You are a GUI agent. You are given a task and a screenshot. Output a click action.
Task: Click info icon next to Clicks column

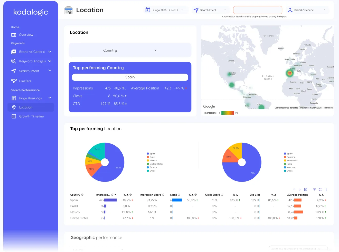[x=179, y=195]
